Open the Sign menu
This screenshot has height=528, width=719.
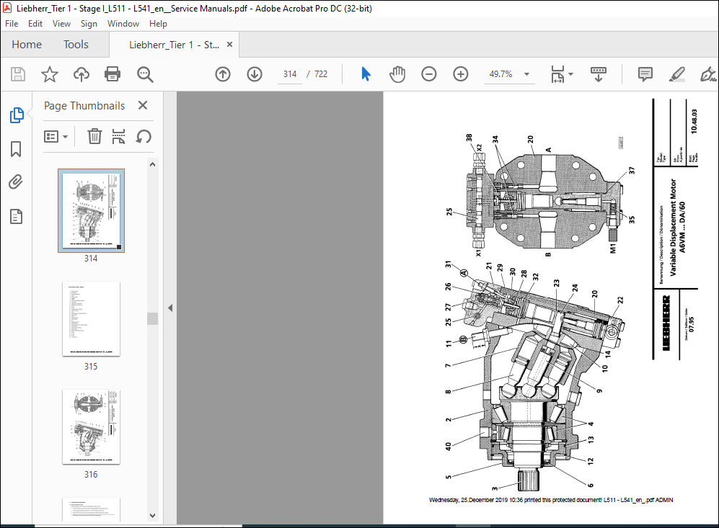(89, 24)
